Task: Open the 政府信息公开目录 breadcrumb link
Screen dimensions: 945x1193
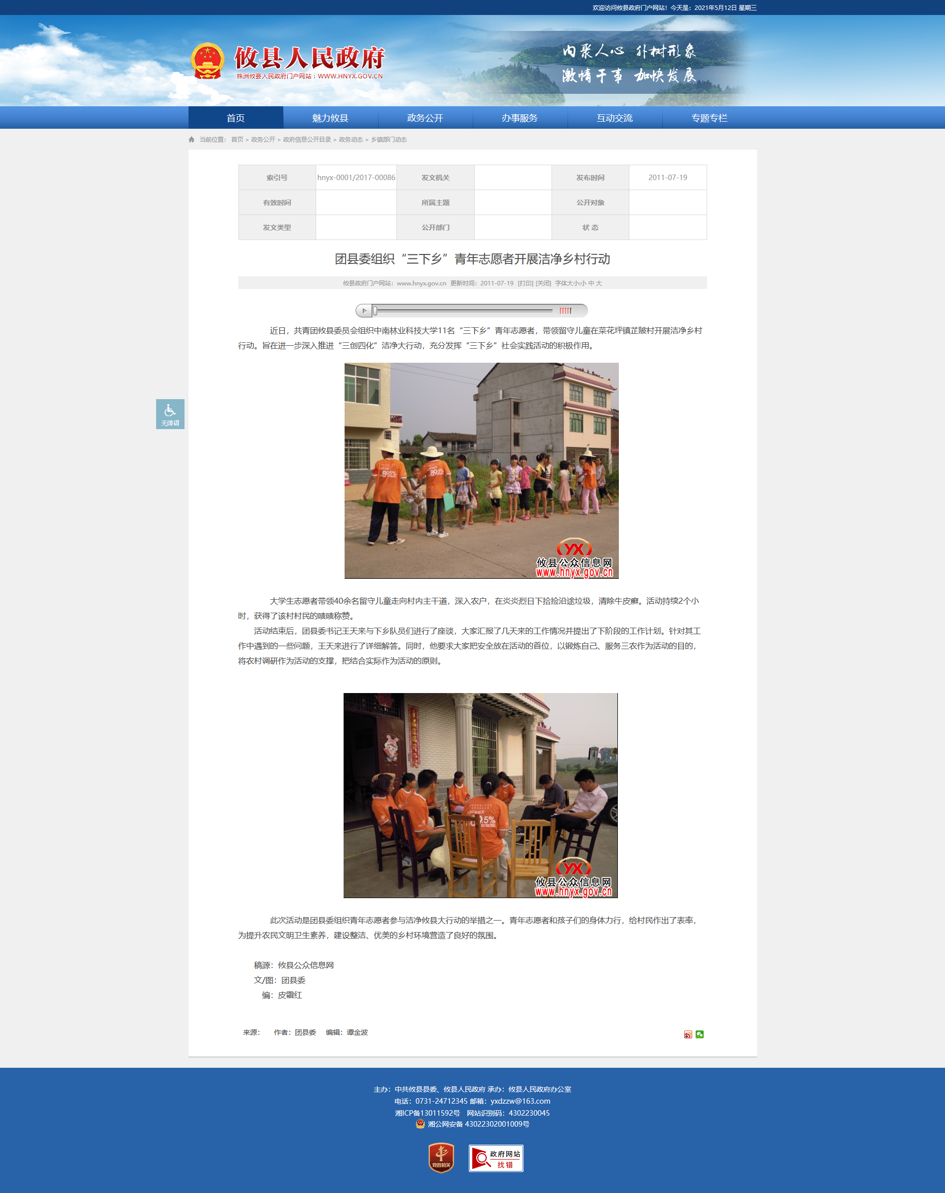Action: point(307,139)
